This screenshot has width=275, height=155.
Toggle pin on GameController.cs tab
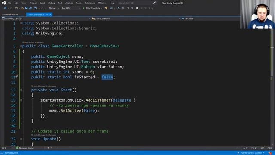pyautogui.click(x=47, y=15)
